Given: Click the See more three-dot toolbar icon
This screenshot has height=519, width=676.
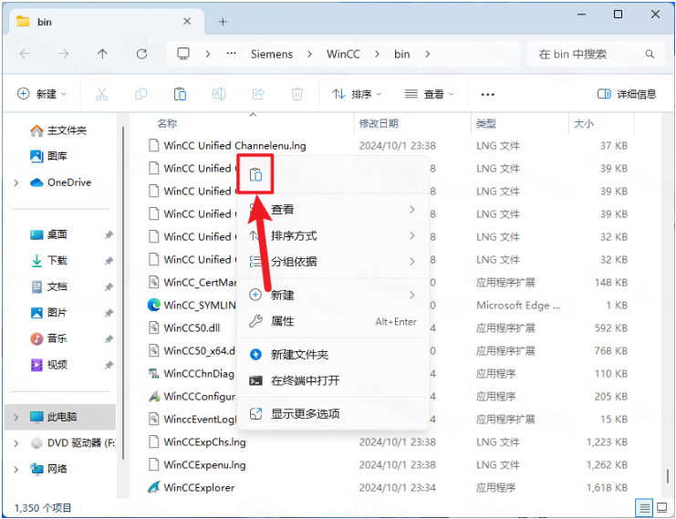Looking at the screenshot, I should [487, 94].
